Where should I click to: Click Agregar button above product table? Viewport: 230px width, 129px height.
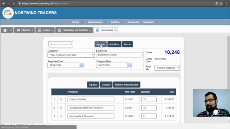tap(93, 85)
